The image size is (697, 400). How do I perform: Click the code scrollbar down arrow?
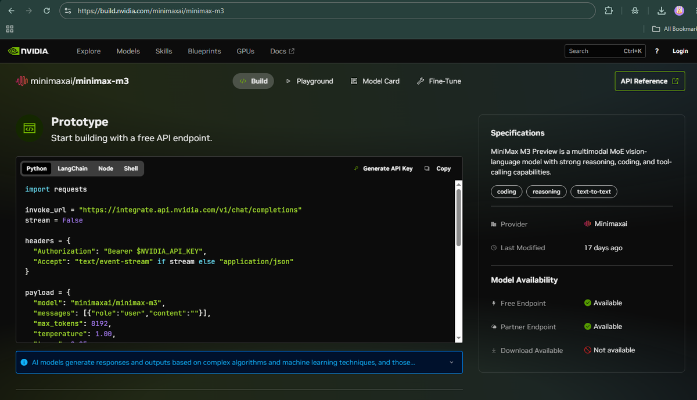point(458,338)
